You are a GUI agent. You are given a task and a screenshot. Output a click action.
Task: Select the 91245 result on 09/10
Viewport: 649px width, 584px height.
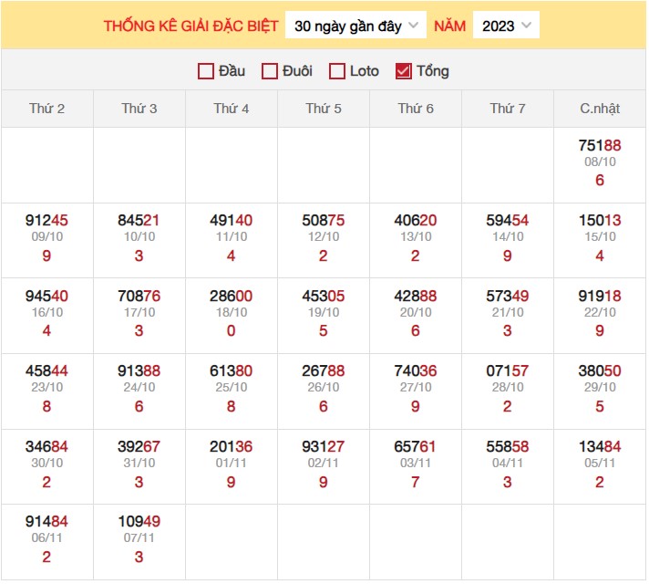[x=47, y=221]
